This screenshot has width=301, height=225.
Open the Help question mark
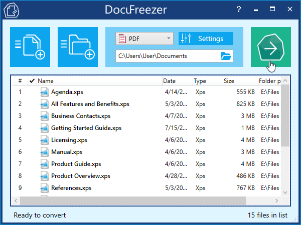pos(239,9)
